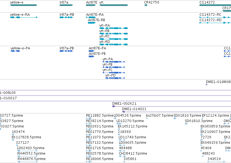Select the yellow-e-RA transcript
The height and width of the screenshot is (163, 231).
(x=24, y=17)
